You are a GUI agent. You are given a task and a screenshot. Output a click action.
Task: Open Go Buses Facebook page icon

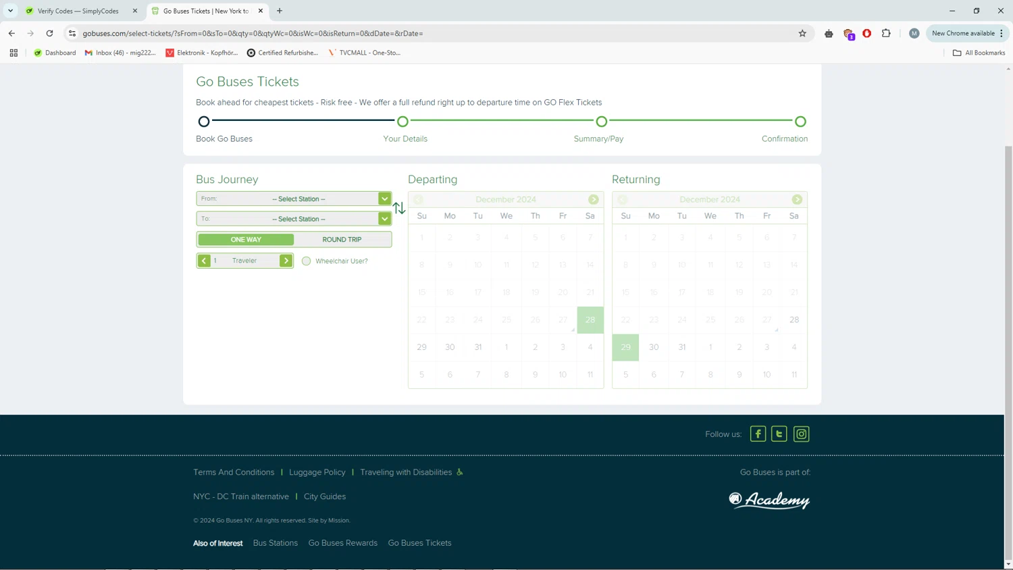(x=758, y=434)
